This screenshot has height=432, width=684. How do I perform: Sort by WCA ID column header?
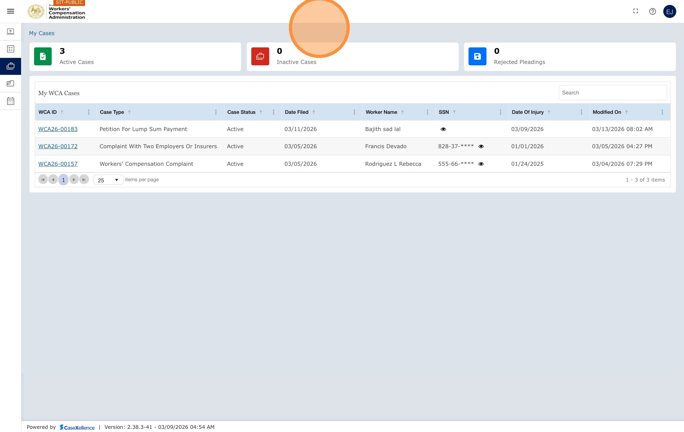click(x=47, y=112)
